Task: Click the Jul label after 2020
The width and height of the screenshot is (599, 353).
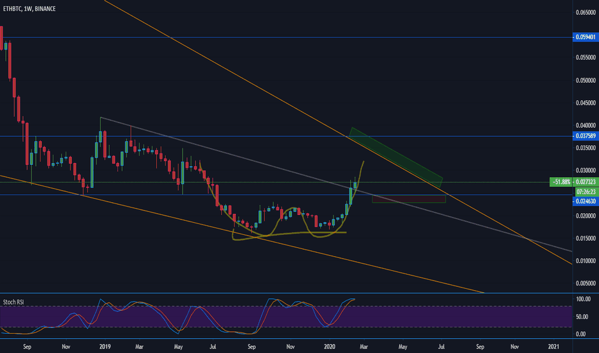Action: pos(442,347)
